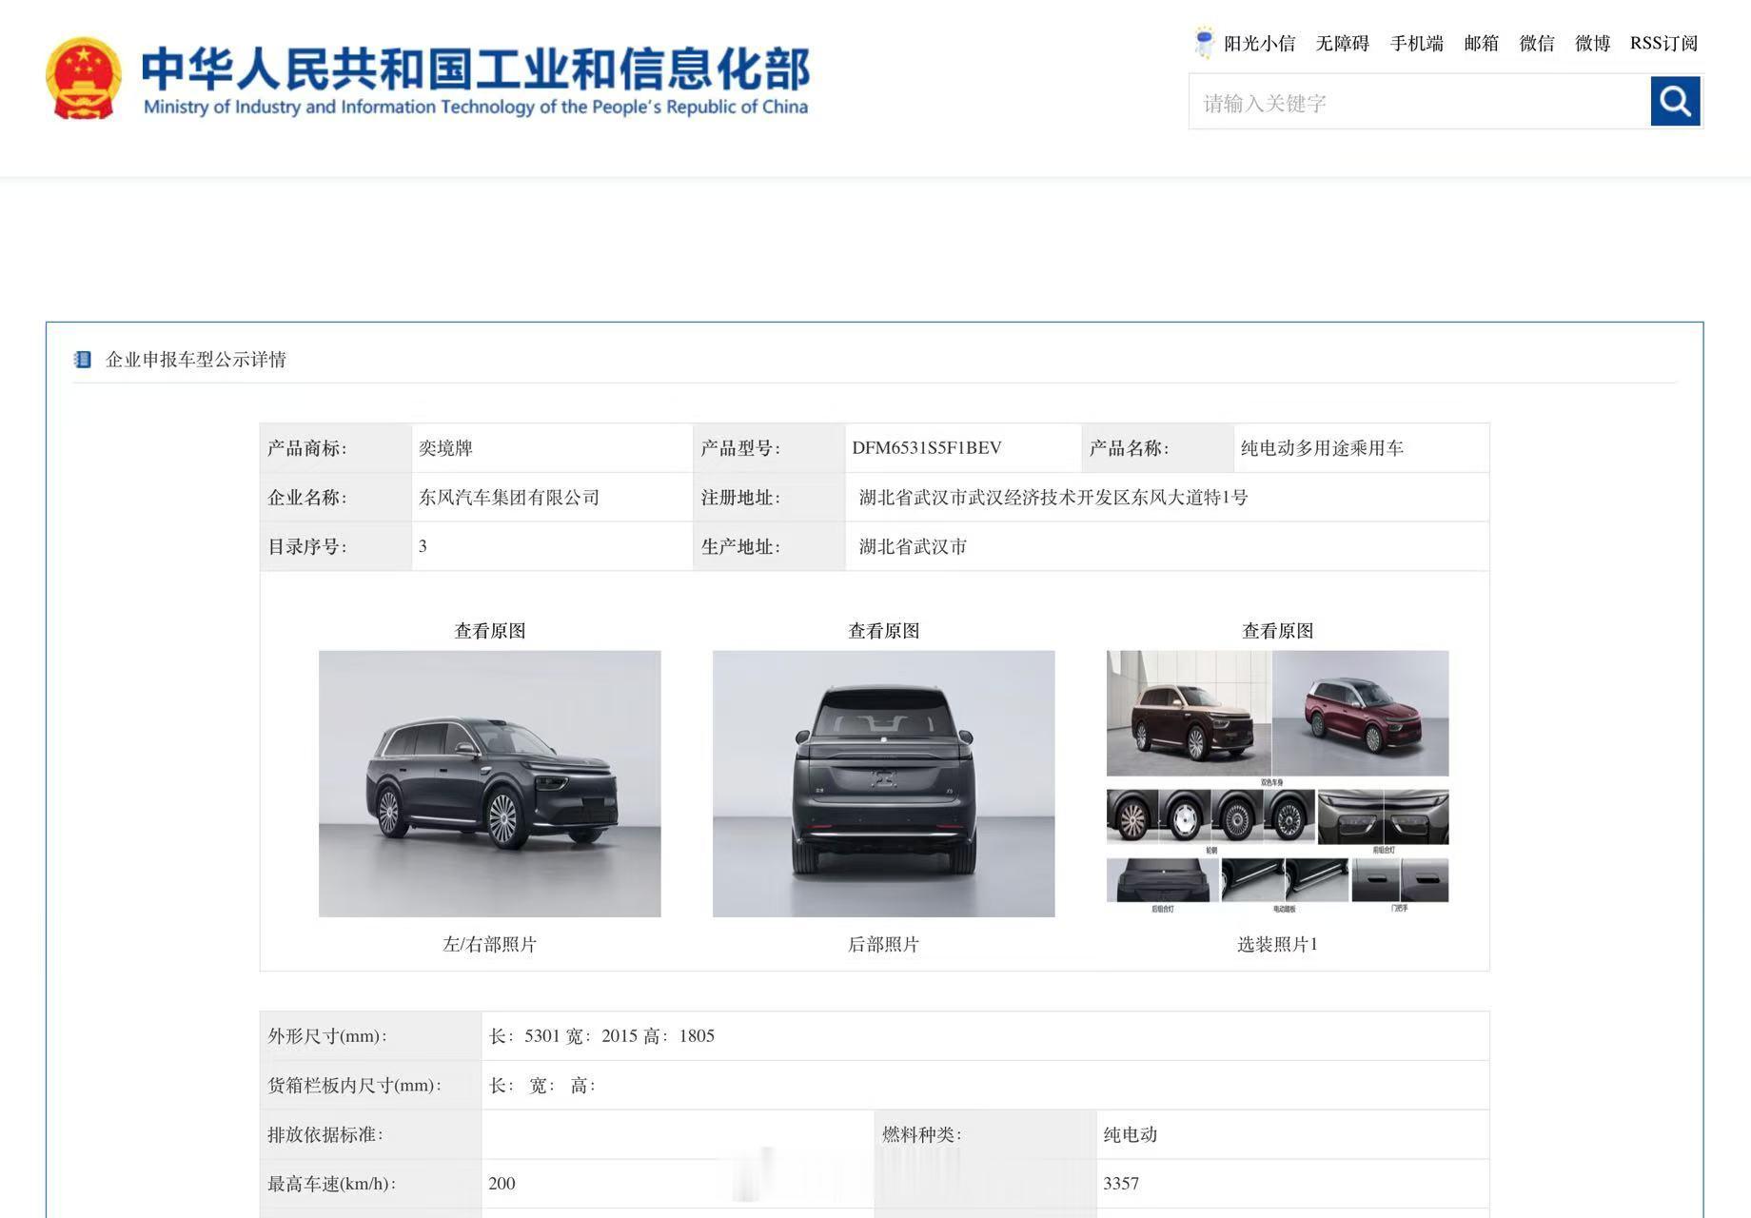Click the 选装照片1 caption
Viewport: 1751px width, 1218px height.
1277,944
